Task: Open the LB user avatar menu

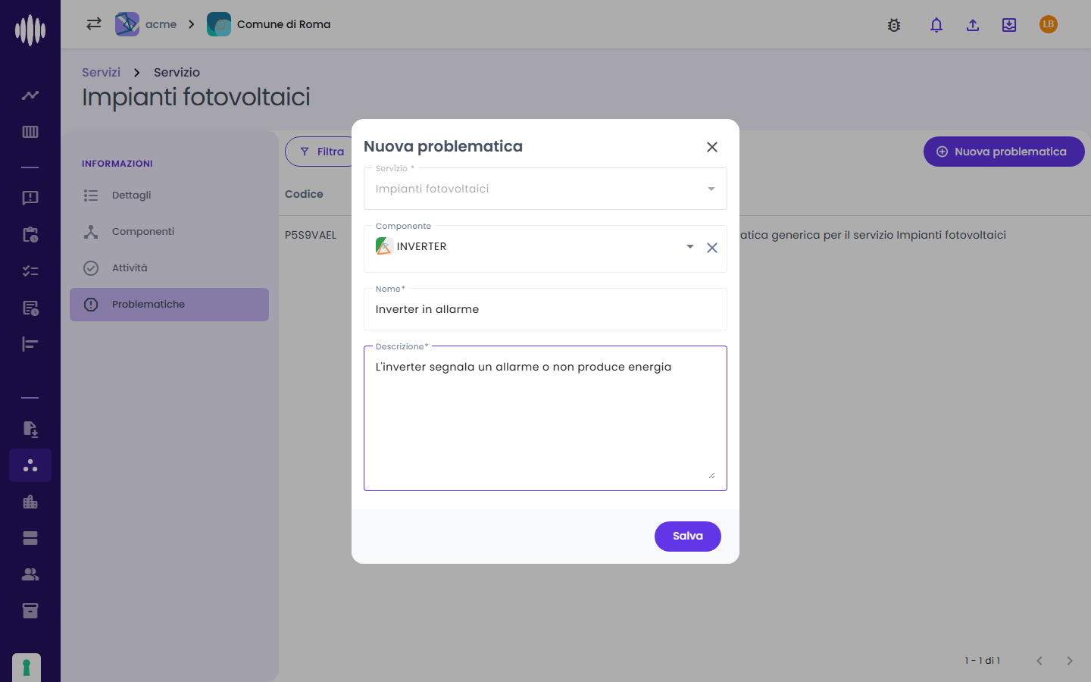Action: [1049, 24]
